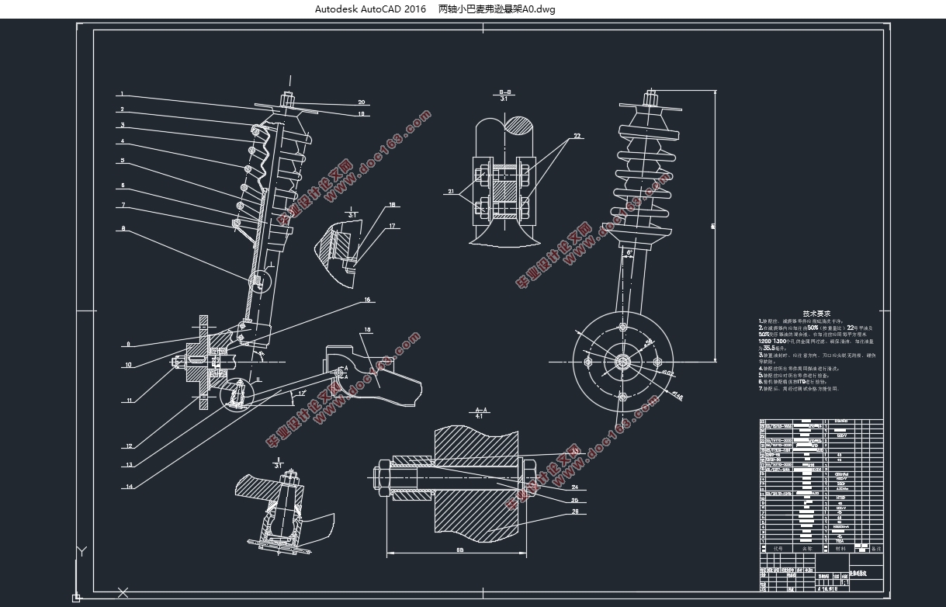The height and width of the screenshot is (607, 946).
Task: Click part callout number 22
Action: 577,136
